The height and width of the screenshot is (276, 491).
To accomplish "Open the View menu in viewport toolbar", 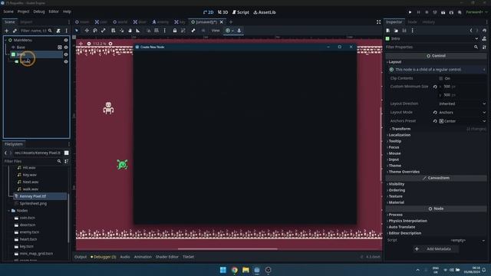I will pos(216,31).
